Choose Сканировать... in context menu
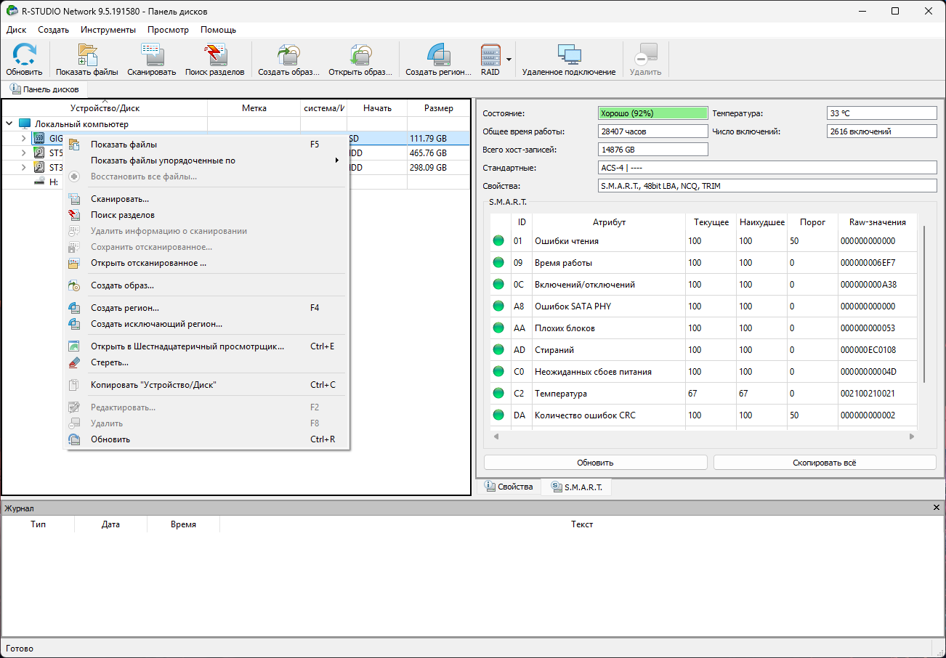This screenshot has width=946, height=658. [207, 199]
